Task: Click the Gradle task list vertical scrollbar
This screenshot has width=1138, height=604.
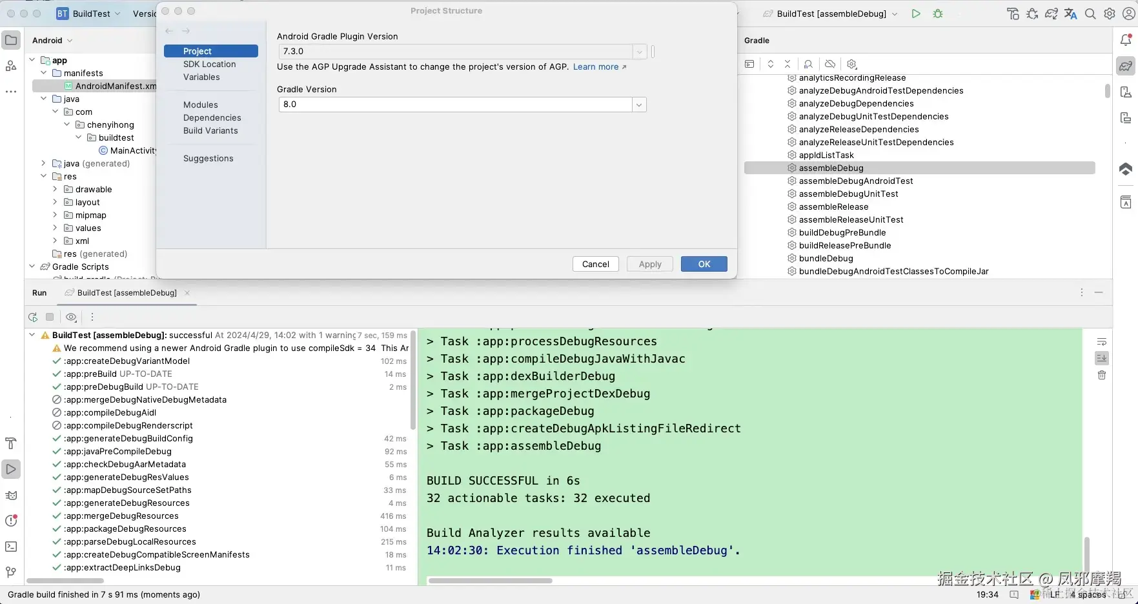Action: 1108,90
